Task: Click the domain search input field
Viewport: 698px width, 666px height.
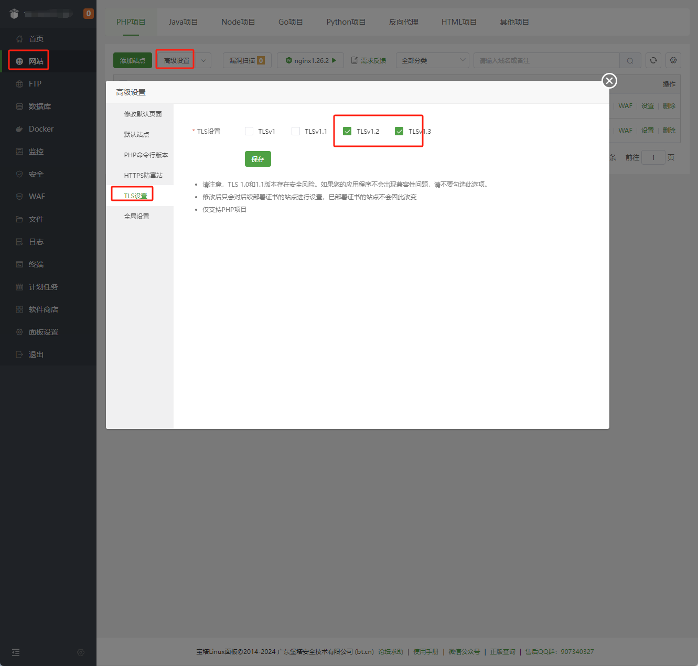Action: point(546,60)
